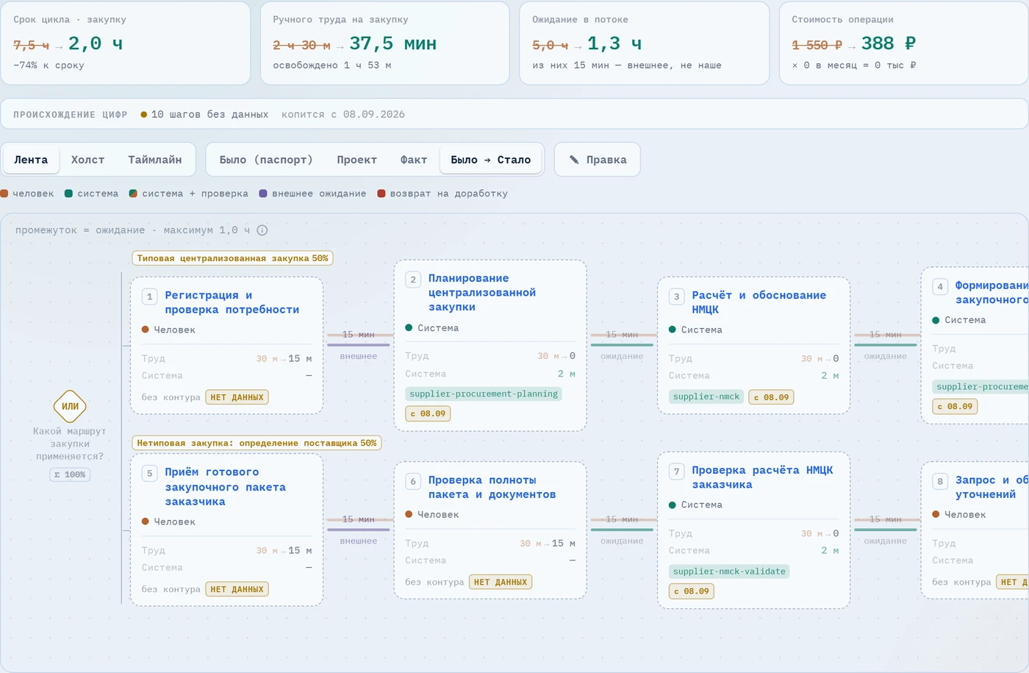
Task: Click the purple внешнее ожидание legend marker
Action: (x=263, y=193)
